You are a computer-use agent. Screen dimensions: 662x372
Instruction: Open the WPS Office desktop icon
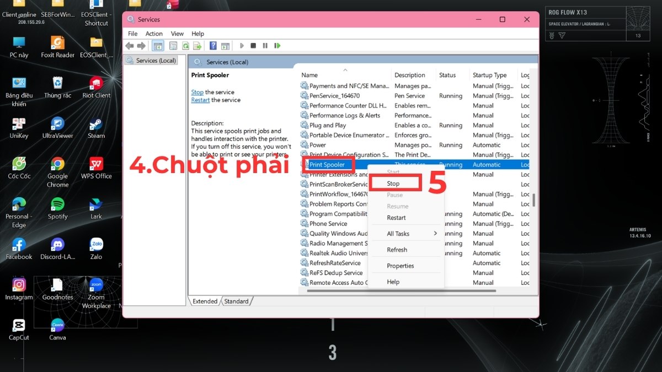(x=96, y=167)
